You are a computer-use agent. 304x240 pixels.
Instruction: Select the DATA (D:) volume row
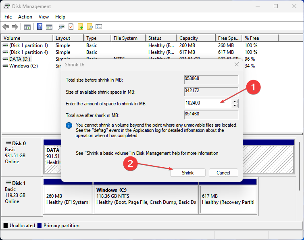tap(20, 59)
